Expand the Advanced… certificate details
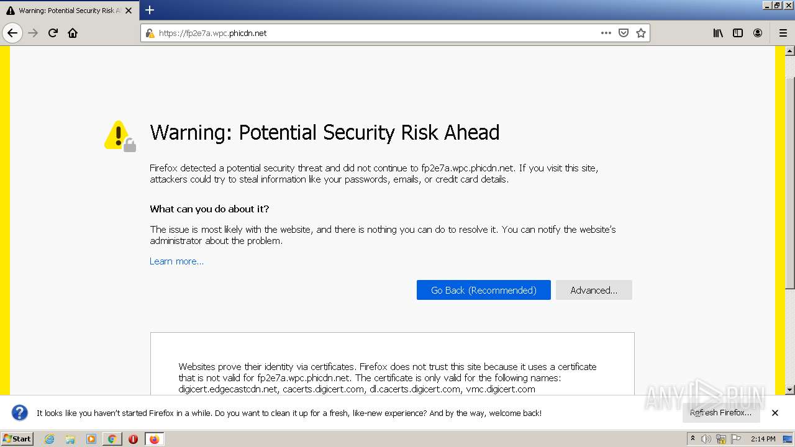This screenshot has height=447, width=795. [594, 290]
